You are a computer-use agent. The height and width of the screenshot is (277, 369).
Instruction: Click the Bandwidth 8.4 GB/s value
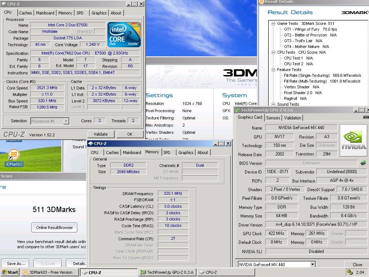click(x=348, y=216)
